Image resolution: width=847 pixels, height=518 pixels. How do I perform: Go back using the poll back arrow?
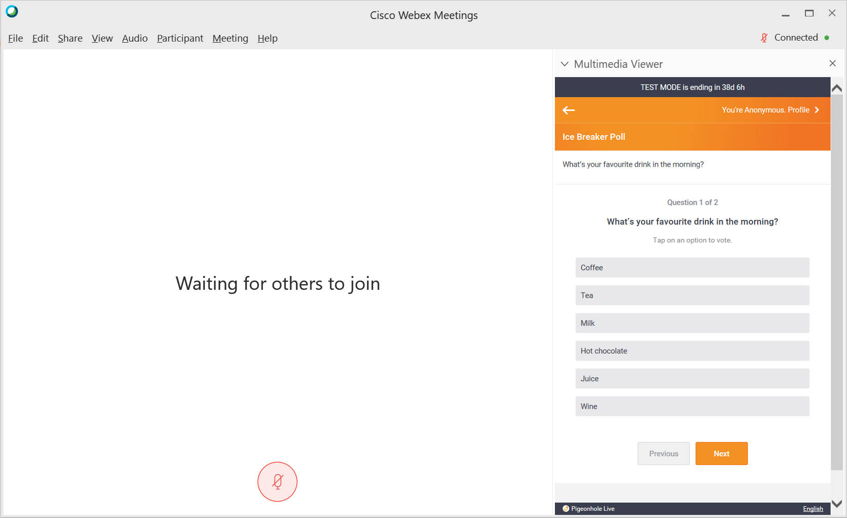(x=568, y=110)
